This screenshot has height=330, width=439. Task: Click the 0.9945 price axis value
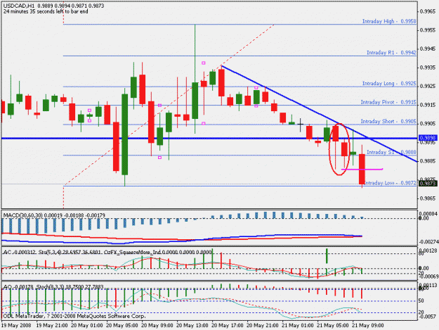[428, 49]
